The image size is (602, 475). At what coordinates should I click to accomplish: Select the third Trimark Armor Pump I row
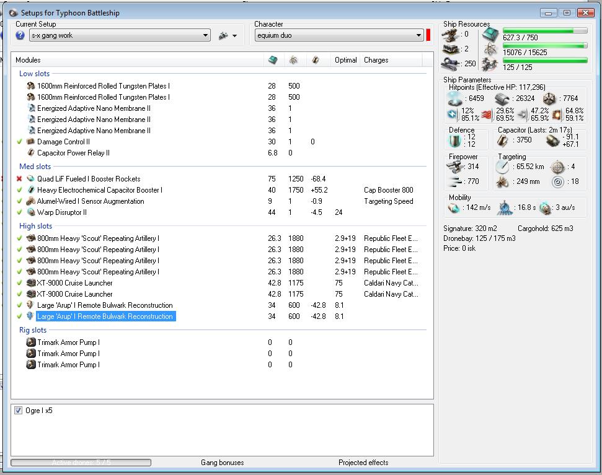coord(219,365)
